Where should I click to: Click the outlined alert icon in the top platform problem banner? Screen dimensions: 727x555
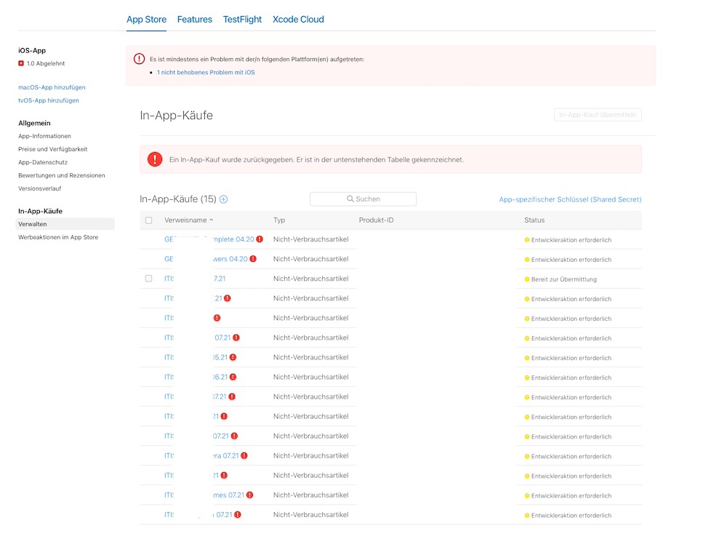click(x=139, y=59)
